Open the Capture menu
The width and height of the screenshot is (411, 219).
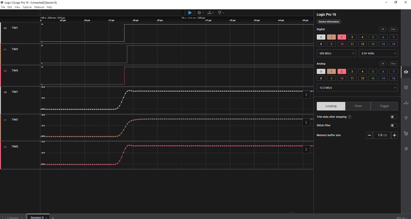tap(27, 7)
